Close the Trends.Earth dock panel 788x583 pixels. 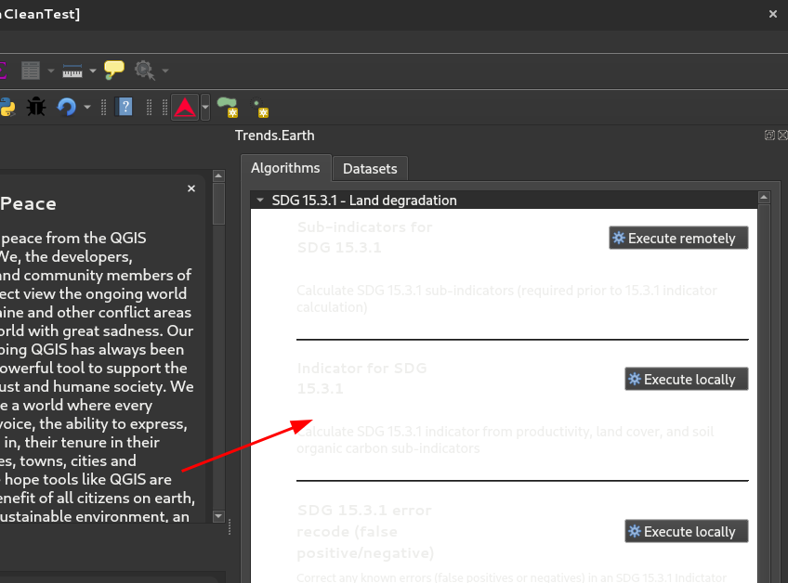point(782,136)
